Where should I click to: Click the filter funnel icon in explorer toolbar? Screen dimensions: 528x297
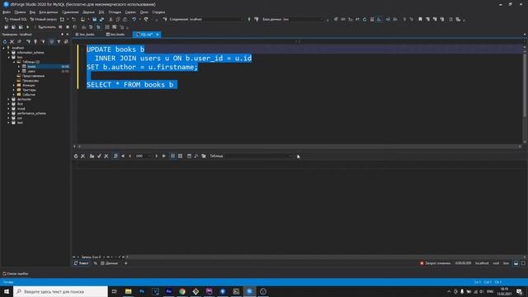(x=59, y=41)
